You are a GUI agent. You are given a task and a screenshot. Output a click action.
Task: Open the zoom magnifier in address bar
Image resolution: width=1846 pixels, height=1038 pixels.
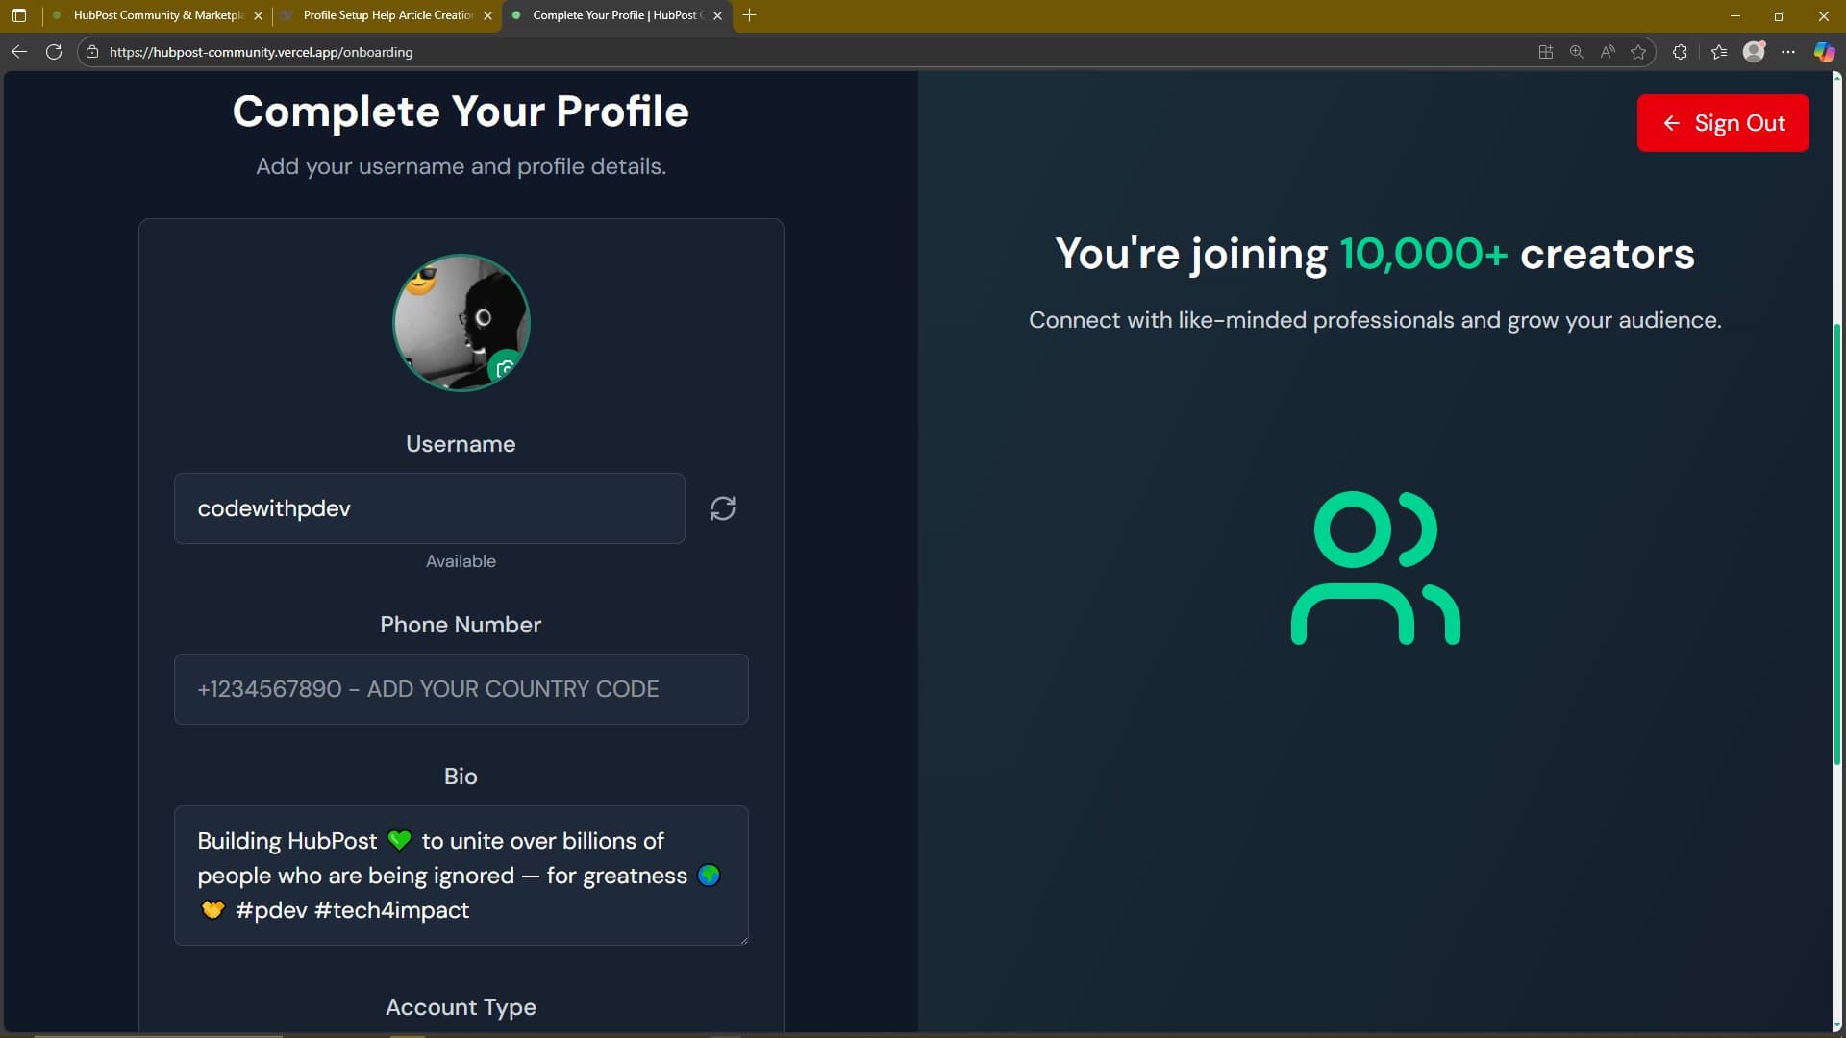[1577, 52]
